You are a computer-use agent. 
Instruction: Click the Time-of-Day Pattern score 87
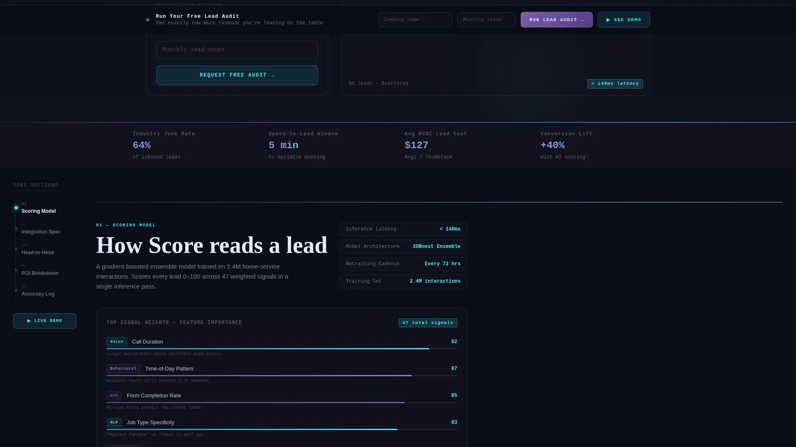click(x=454, y=369)
